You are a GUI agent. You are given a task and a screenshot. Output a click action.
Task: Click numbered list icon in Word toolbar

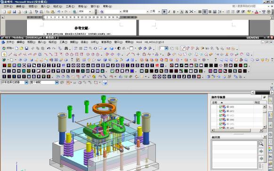coord(228,12)
